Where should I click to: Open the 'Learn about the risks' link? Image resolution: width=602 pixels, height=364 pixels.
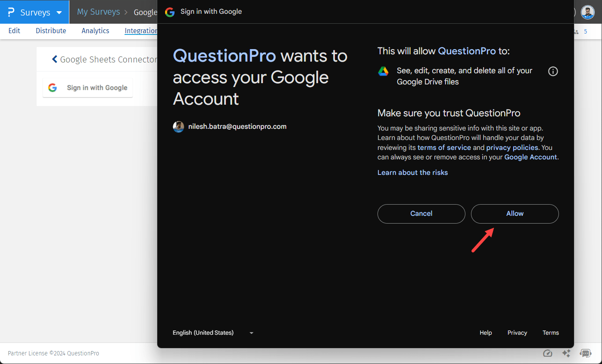[x=412, y=172]
